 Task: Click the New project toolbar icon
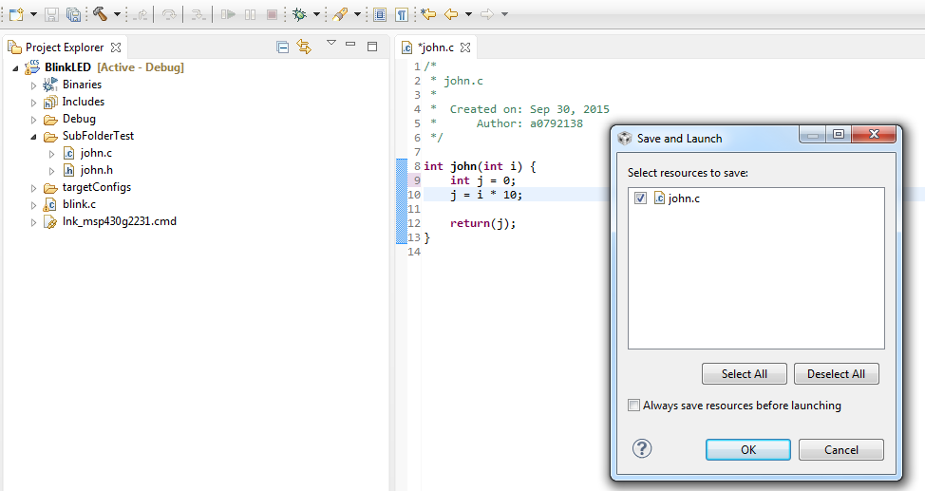pos(16,14)
